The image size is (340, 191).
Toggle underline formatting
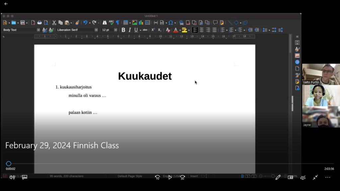click(136, 30)
